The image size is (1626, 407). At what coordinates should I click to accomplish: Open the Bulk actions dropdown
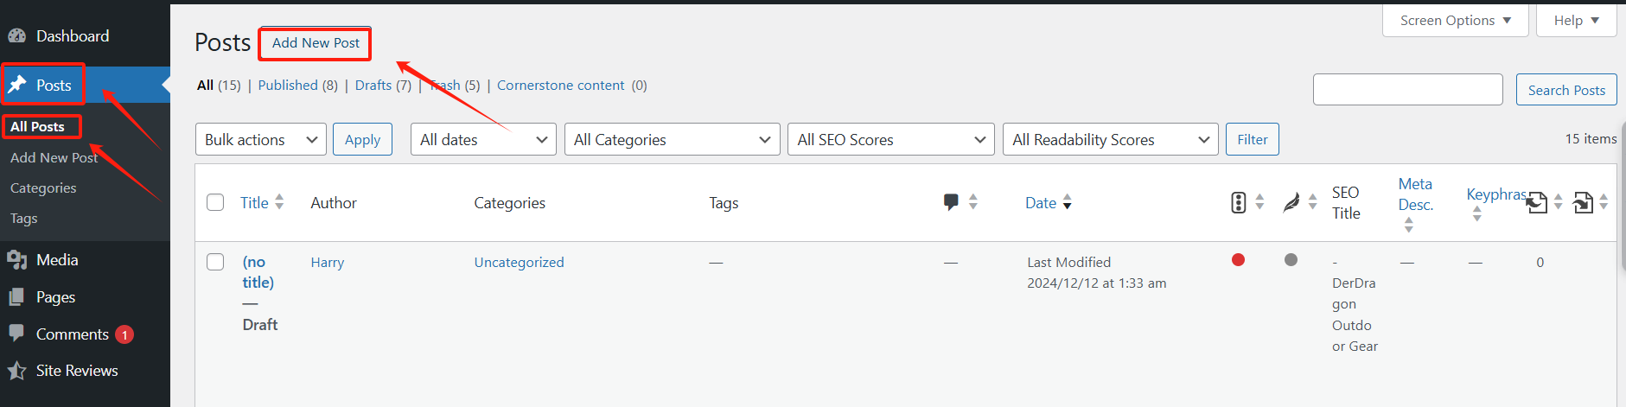(261, 140)
